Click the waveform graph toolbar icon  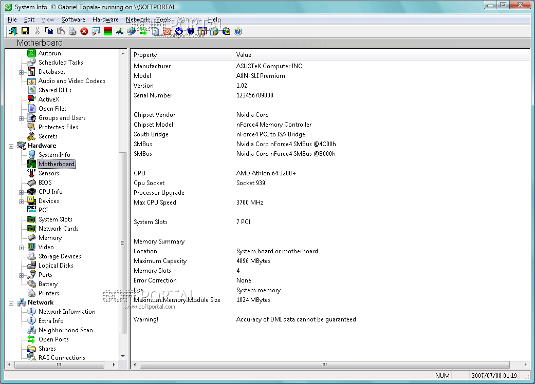coord(120,31)
